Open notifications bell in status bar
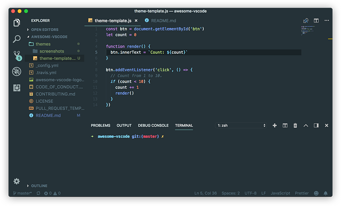This screenshot has width=341, height=206. [326, 193]
